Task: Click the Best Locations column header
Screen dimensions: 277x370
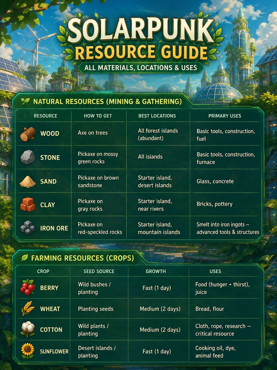Action: [x=157, y=116]
